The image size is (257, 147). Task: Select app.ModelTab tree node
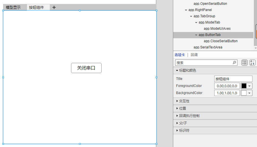pos(209,22)
